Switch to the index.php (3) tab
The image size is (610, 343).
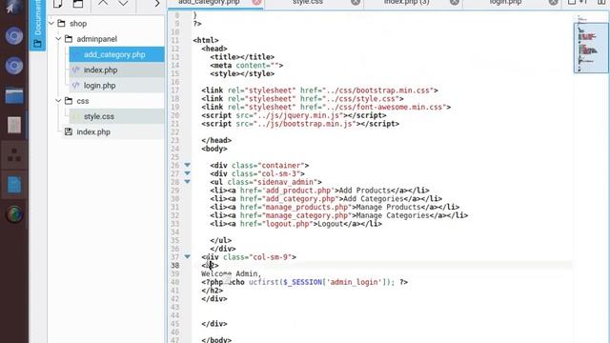coord(407,2)
